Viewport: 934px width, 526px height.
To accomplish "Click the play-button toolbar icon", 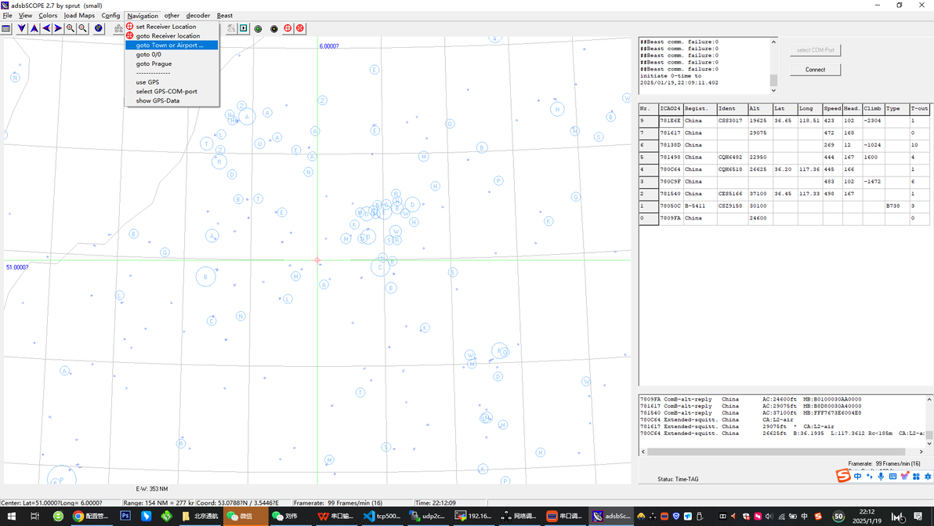I will click(x=244, y=28).
